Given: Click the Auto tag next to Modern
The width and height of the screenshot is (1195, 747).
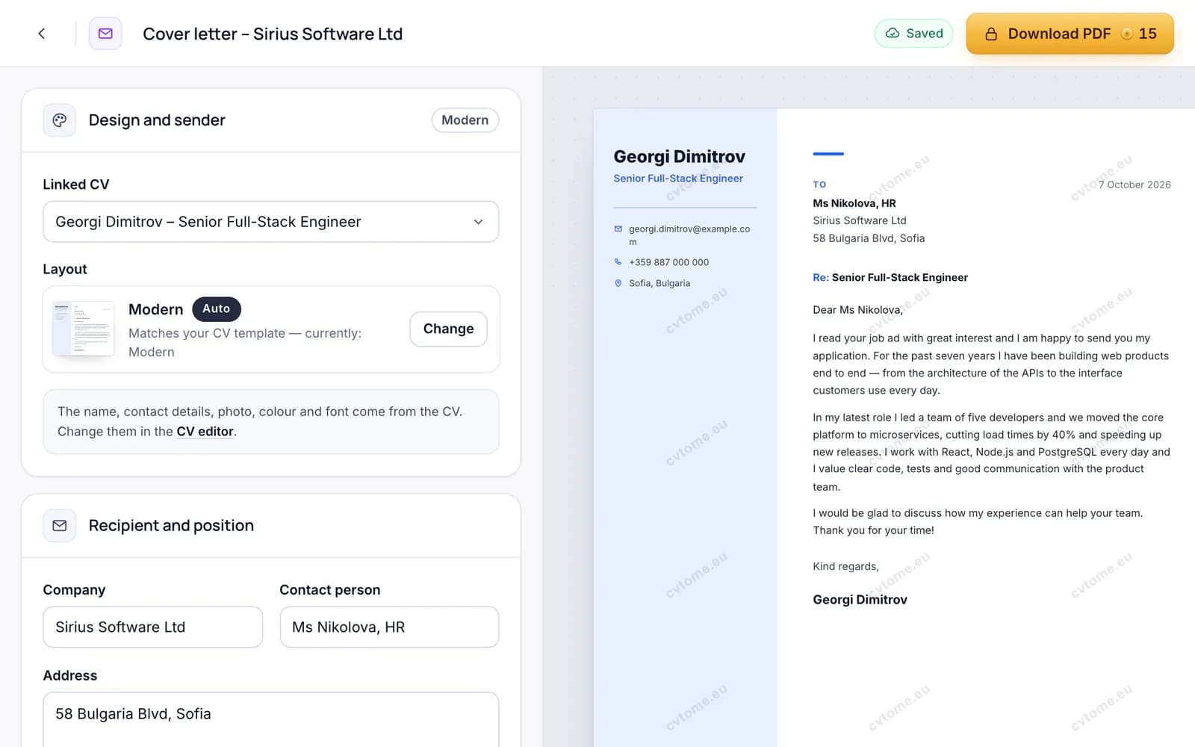Looking at the screenshot, I should point(217,309).
